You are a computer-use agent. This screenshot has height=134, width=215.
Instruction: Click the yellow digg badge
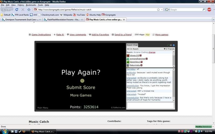coord(148,35)
